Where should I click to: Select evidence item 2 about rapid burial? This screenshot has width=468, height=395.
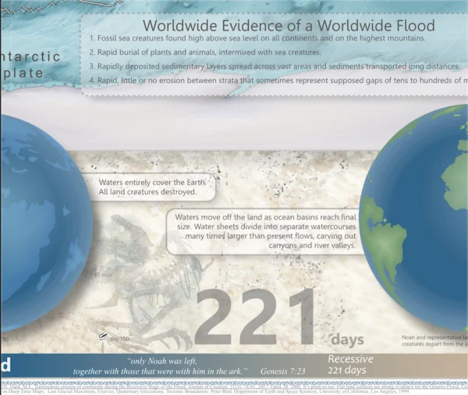pyautogui.click(x=205, y=52)
